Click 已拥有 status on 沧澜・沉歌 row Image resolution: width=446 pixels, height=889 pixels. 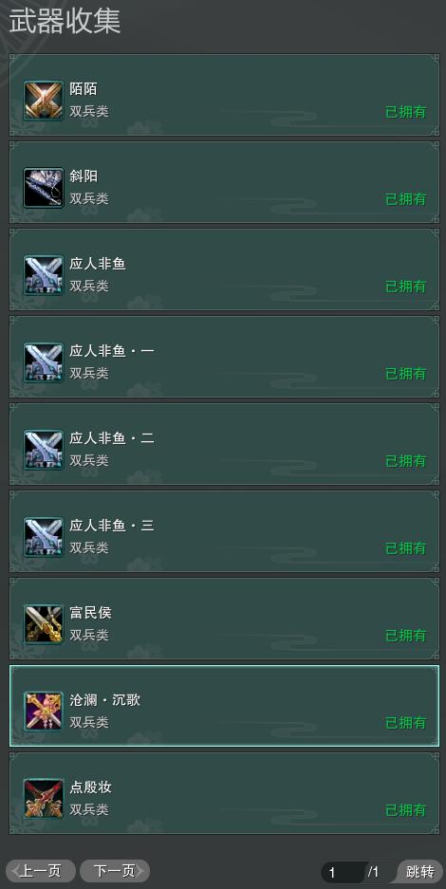(x=406, y=723)
